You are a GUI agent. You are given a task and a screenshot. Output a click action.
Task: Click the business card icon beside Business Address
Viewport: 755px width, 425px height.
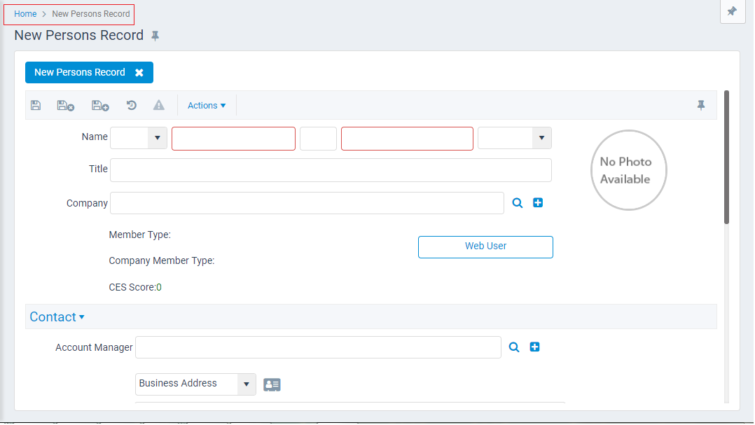272,384
